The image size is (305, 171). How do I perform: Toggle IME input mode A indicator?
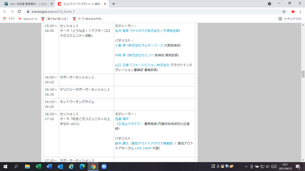pos(218,166)
